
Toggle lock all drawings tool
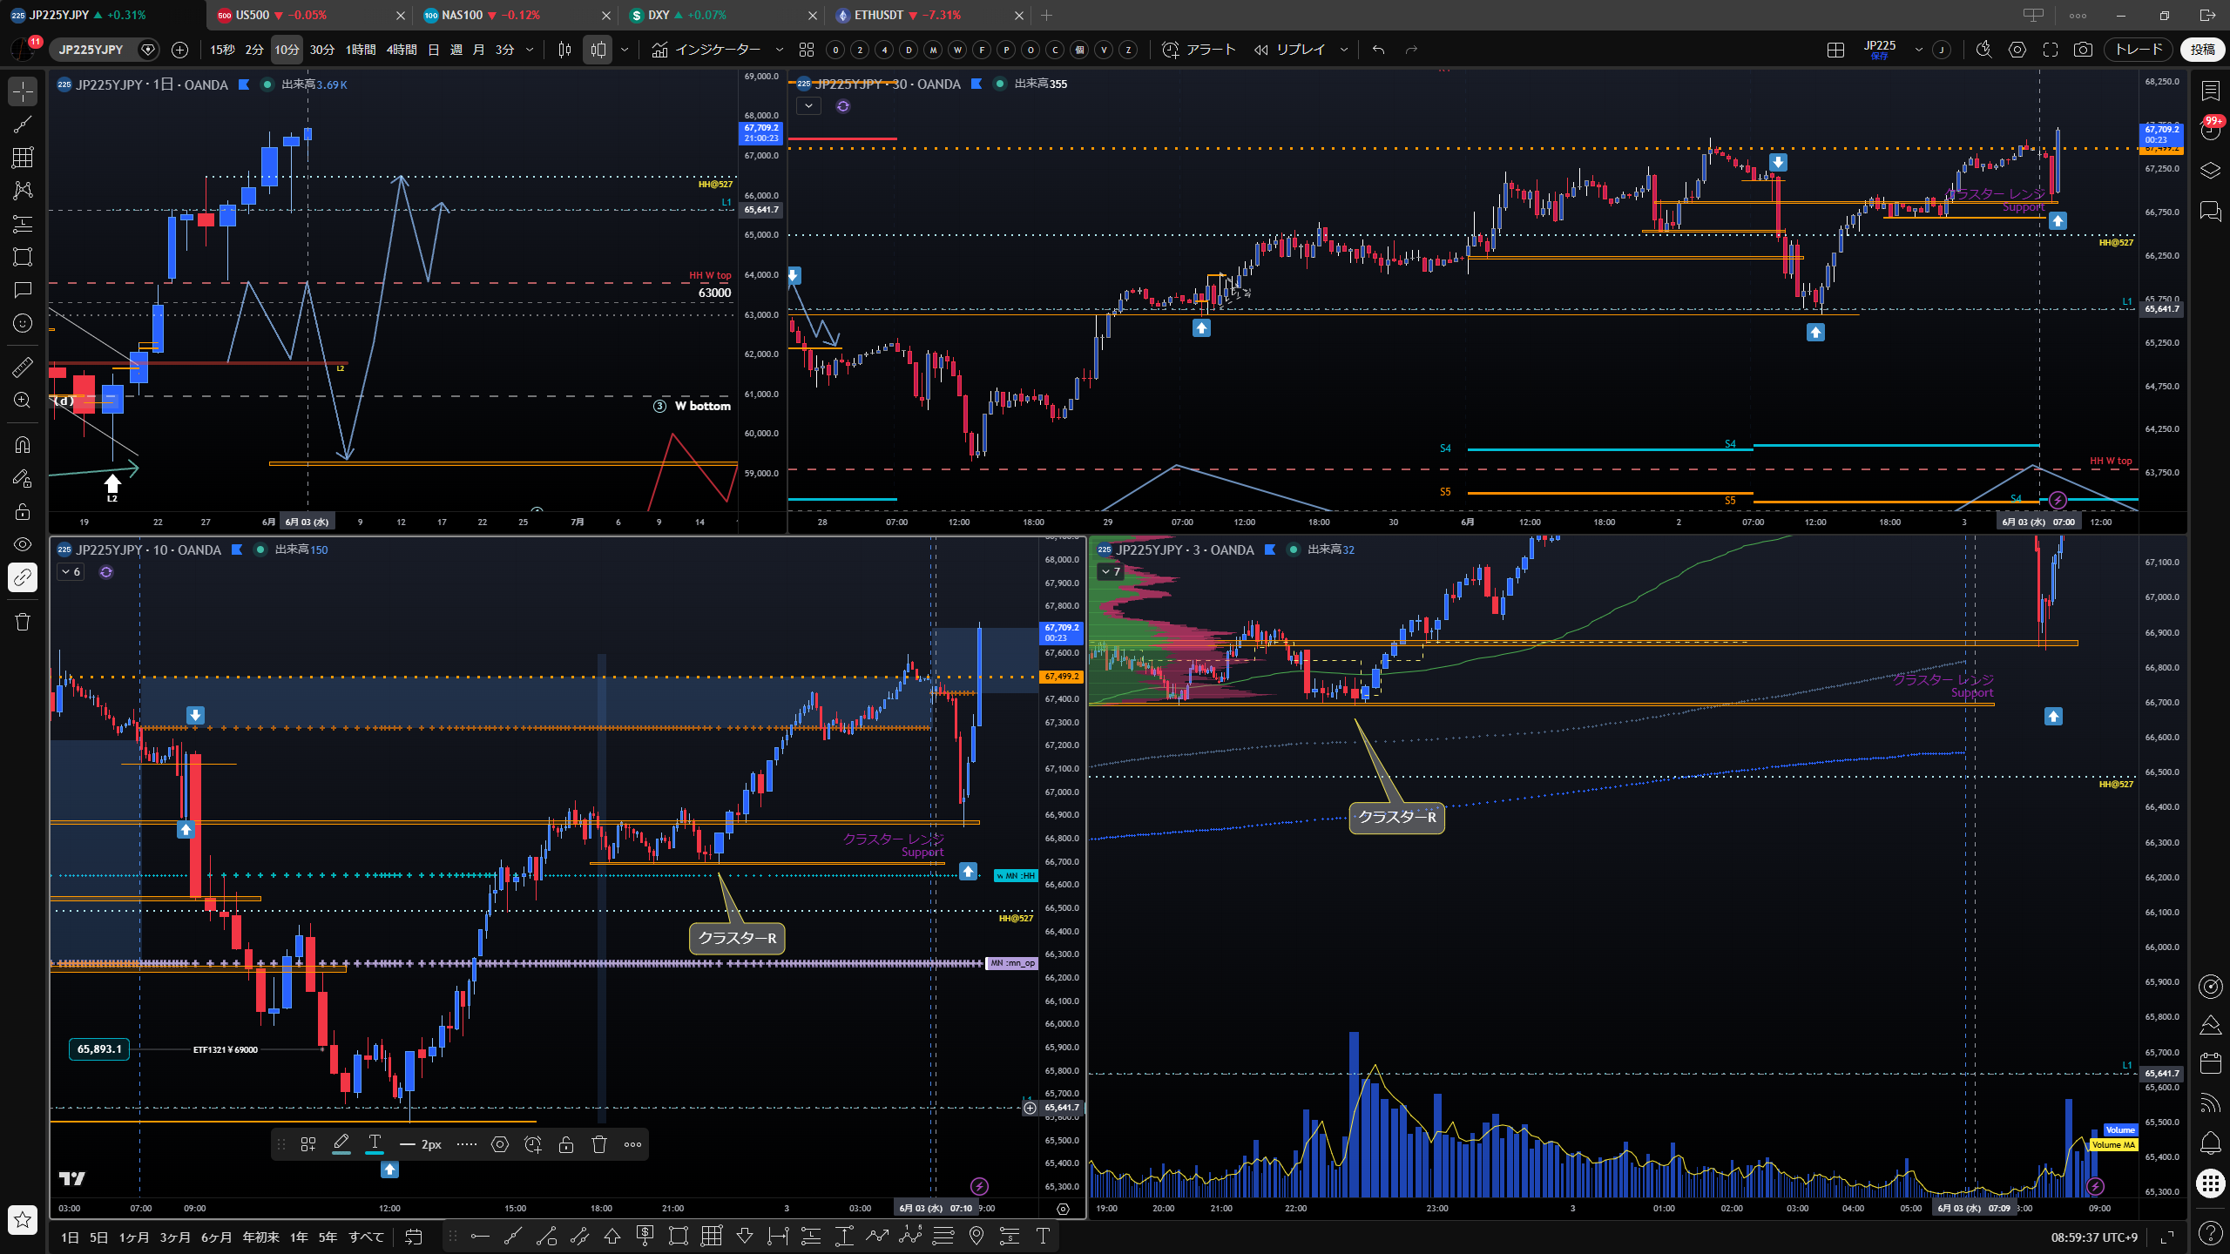[23, 511]
